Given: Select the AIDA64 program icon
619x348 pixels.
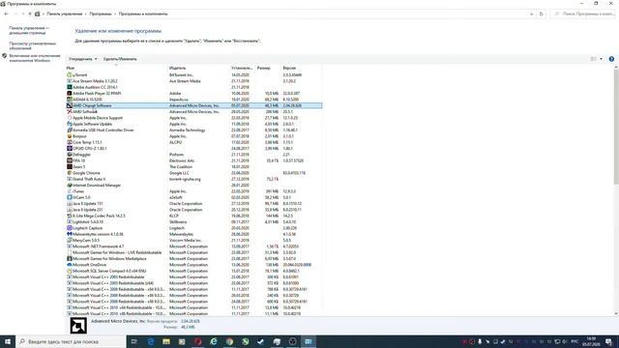Looking at the screenshot, I should (70, 100).
